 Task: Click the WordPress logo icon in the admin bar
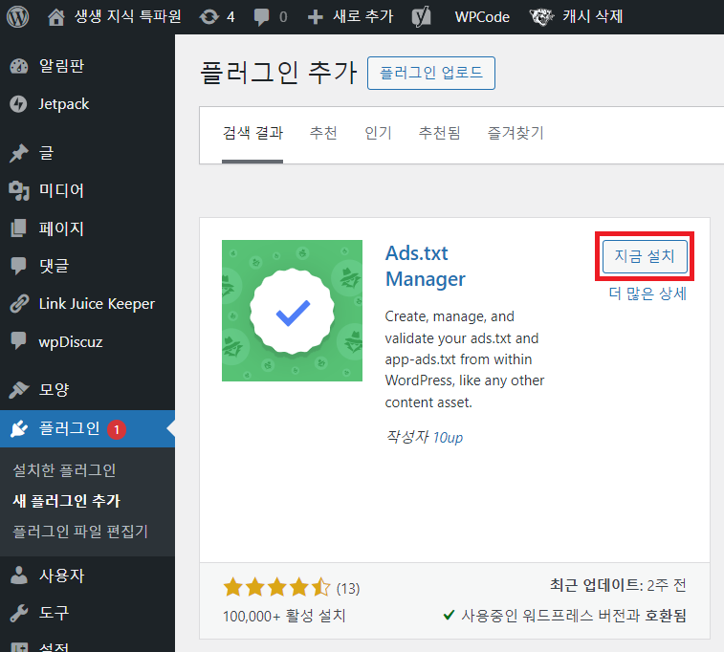point(17,16)
